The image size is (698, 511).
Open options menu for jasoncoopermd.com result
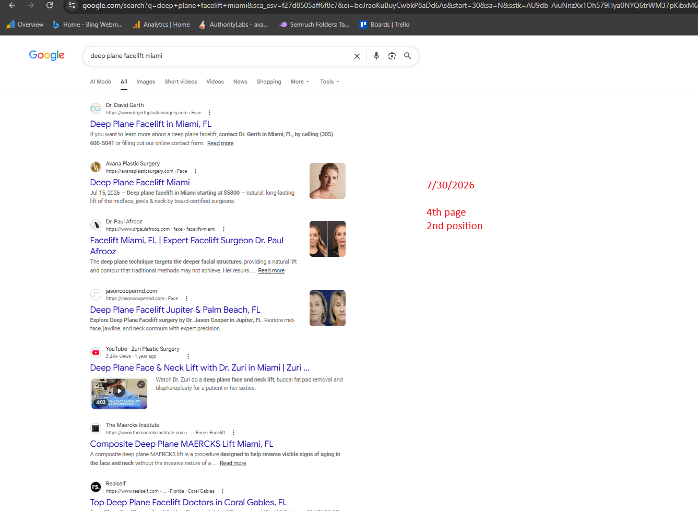pos(186,299)
